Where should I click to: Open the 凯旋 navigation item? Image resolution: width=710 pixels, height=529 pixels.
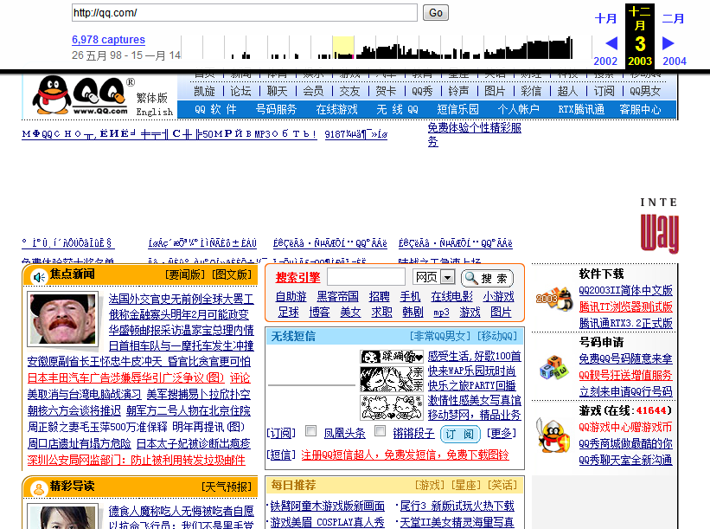[x=204, y=91]
